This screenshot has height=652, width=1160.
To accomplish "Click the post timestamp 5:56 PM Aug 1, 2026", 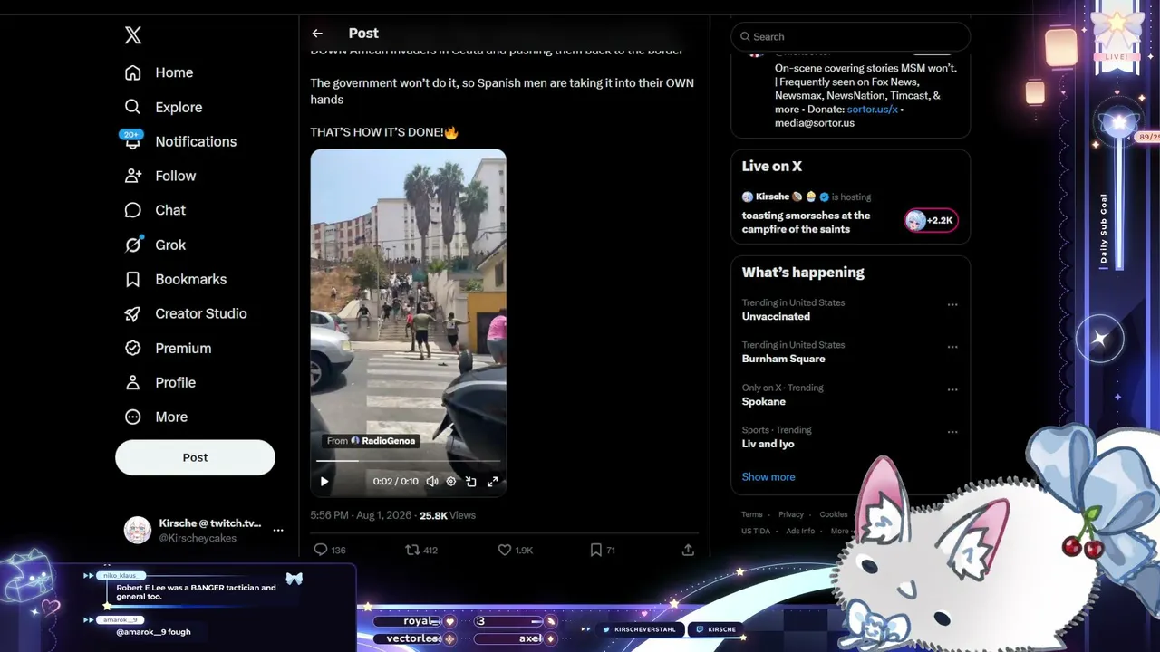I will tap(361, 515).
